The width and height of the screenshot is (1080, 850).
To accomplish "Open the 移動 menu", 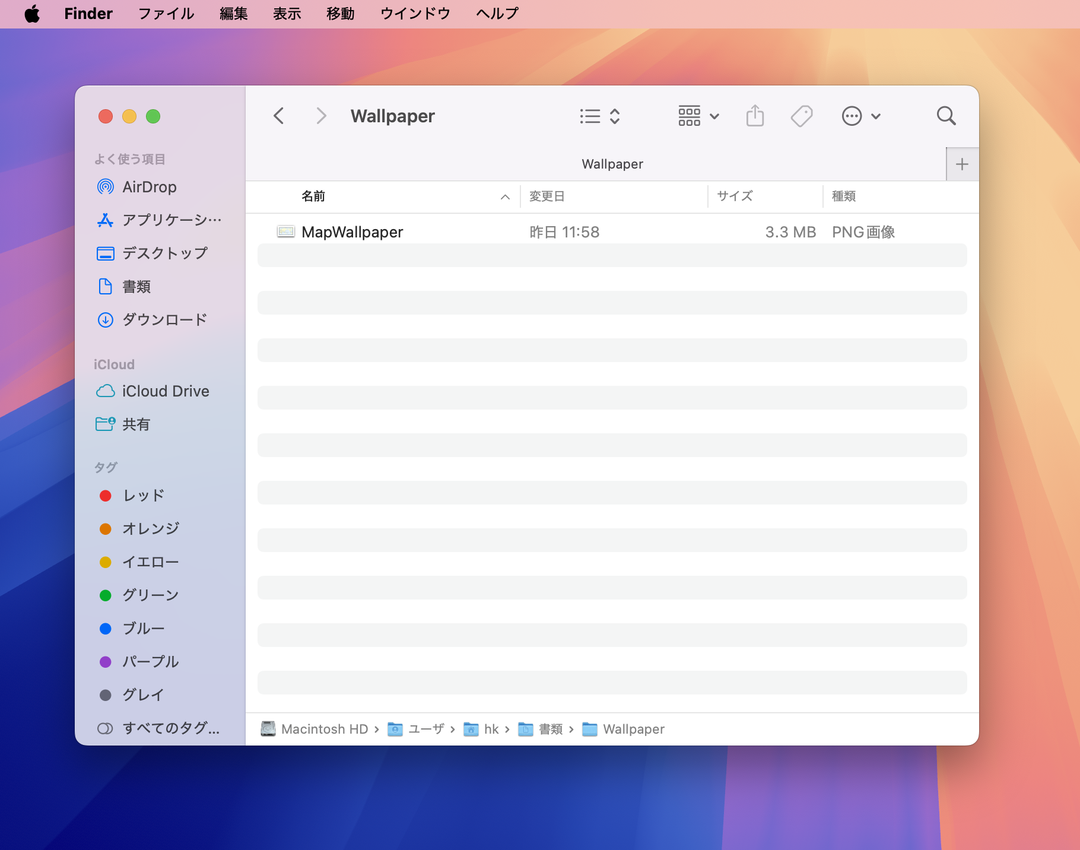I will [x=340, y=13].
